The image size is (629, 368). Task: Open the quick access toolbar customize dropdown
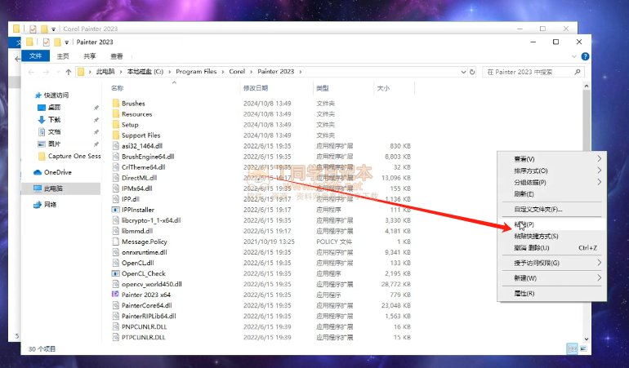pyautogui.click(x=66, y=42)
